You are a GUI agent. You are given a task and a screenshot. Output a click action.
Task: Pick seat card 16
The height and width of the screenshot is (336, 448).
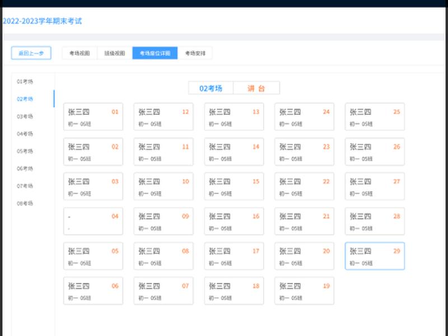pos(234,221)
